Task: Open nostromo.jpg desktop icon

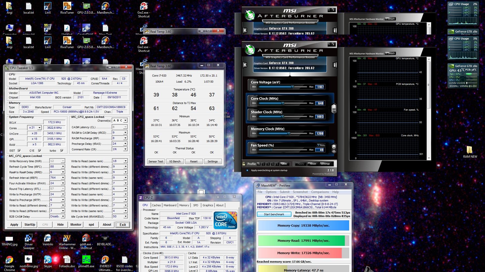Action: click(x=29, y=262)
